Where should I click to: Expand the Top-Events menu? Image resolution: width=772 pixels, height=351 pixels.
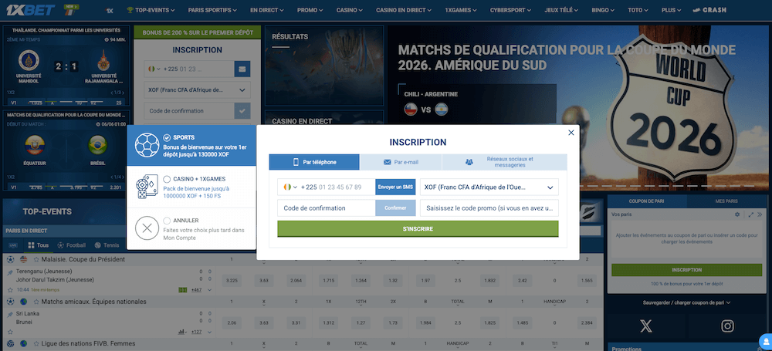(151, 10)
